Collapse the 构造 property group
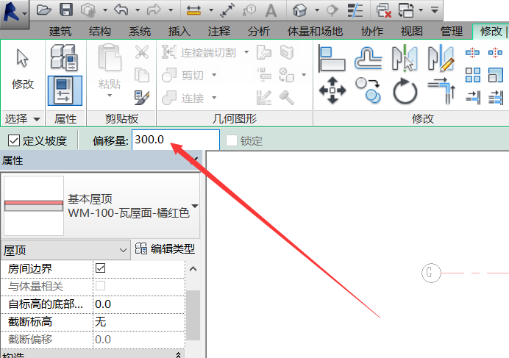509x358 pixels. click(178, 355)
